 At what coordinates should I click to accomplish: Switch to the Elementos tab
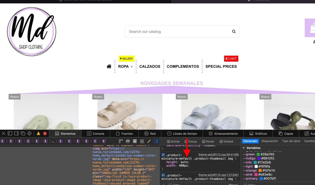click(65, 134)
